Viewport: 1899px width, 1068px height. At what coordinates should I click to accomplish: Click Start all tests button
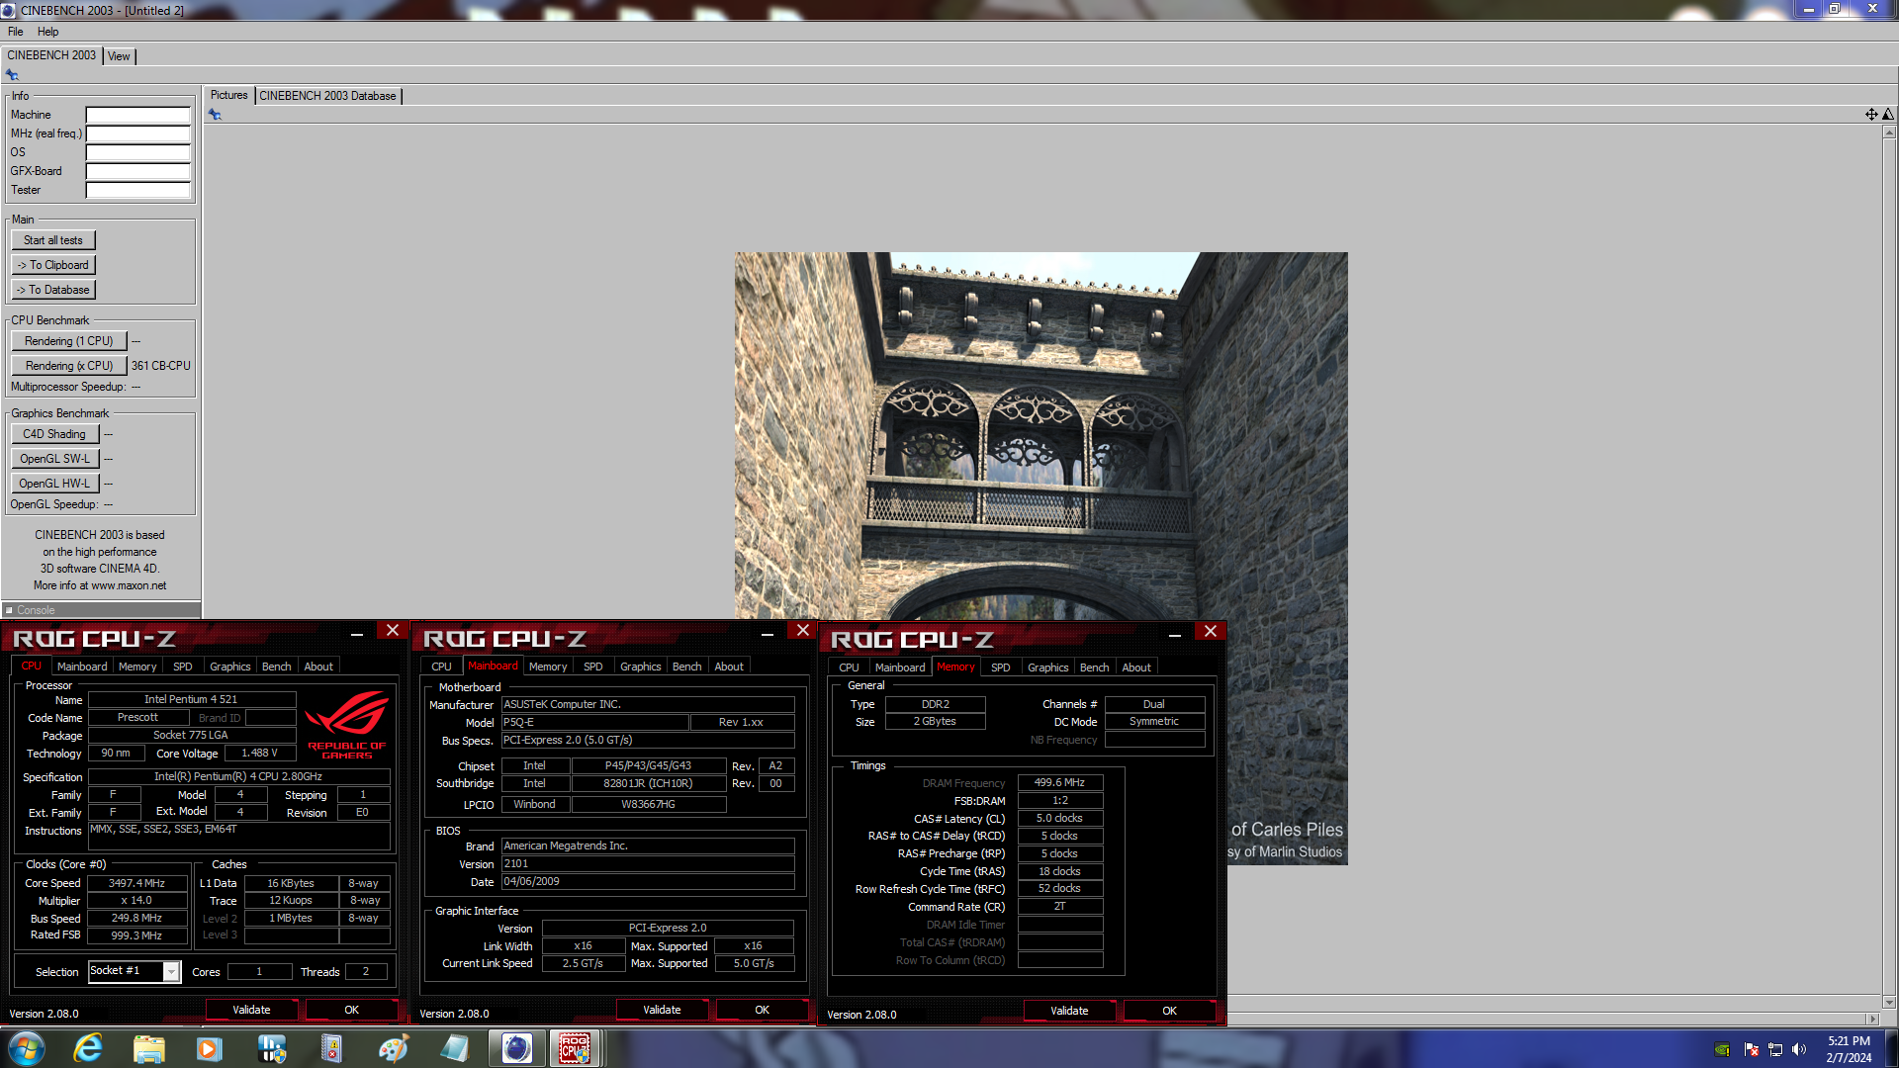[53, 240]
